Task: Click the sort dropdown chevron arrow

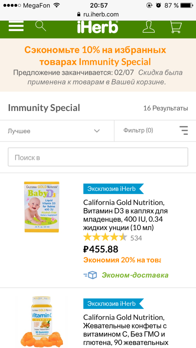Action: tap(97, 131)
